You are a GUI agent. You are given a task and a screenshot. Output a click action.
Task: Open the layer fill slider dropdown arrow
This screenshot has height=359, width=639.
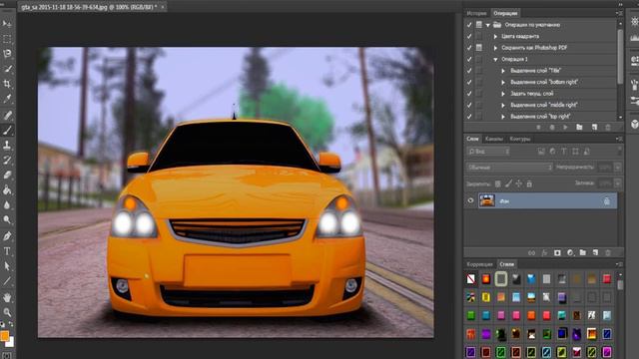(x=618, y=183)
